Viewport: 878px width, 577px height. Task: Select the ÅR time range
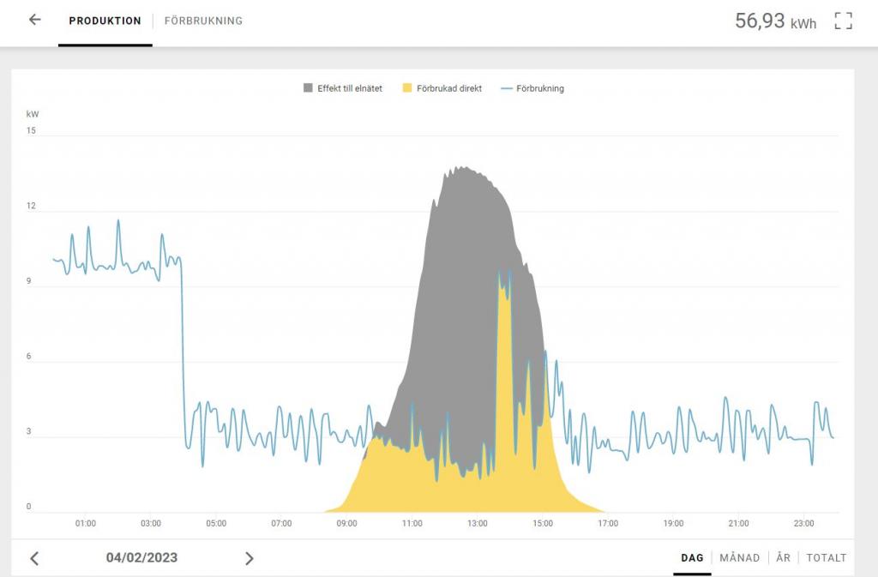pyautogui.click(x=783, y=557)
